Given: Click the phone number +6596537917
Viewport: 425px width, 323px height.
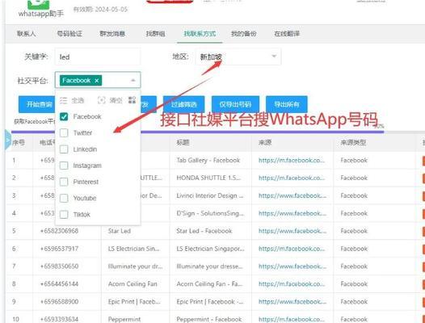Looking at the screenshot, I should (x=59, y=249).
